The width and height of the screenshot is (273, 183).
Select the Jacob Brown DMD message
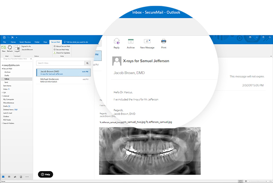pyautogui.click(x=64, y=73)
